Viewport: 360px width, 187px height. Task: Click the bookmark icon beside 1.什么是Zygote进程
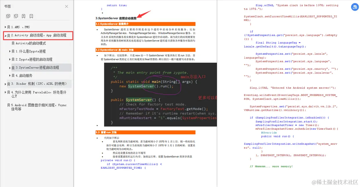click(13, 51)
